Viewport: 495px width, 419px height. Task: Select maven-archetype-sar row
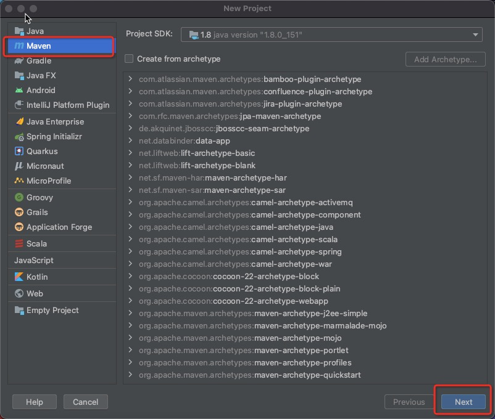click(x=305, y=190)
